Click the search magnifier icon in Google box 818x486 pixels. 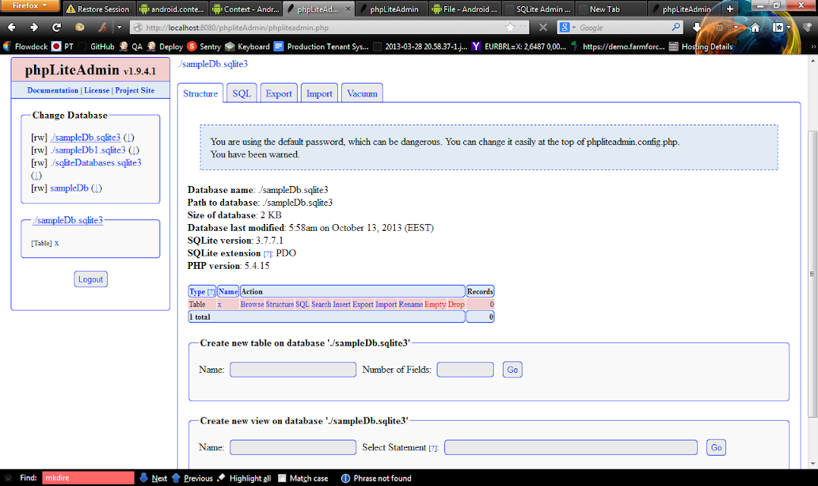point(675,27)
